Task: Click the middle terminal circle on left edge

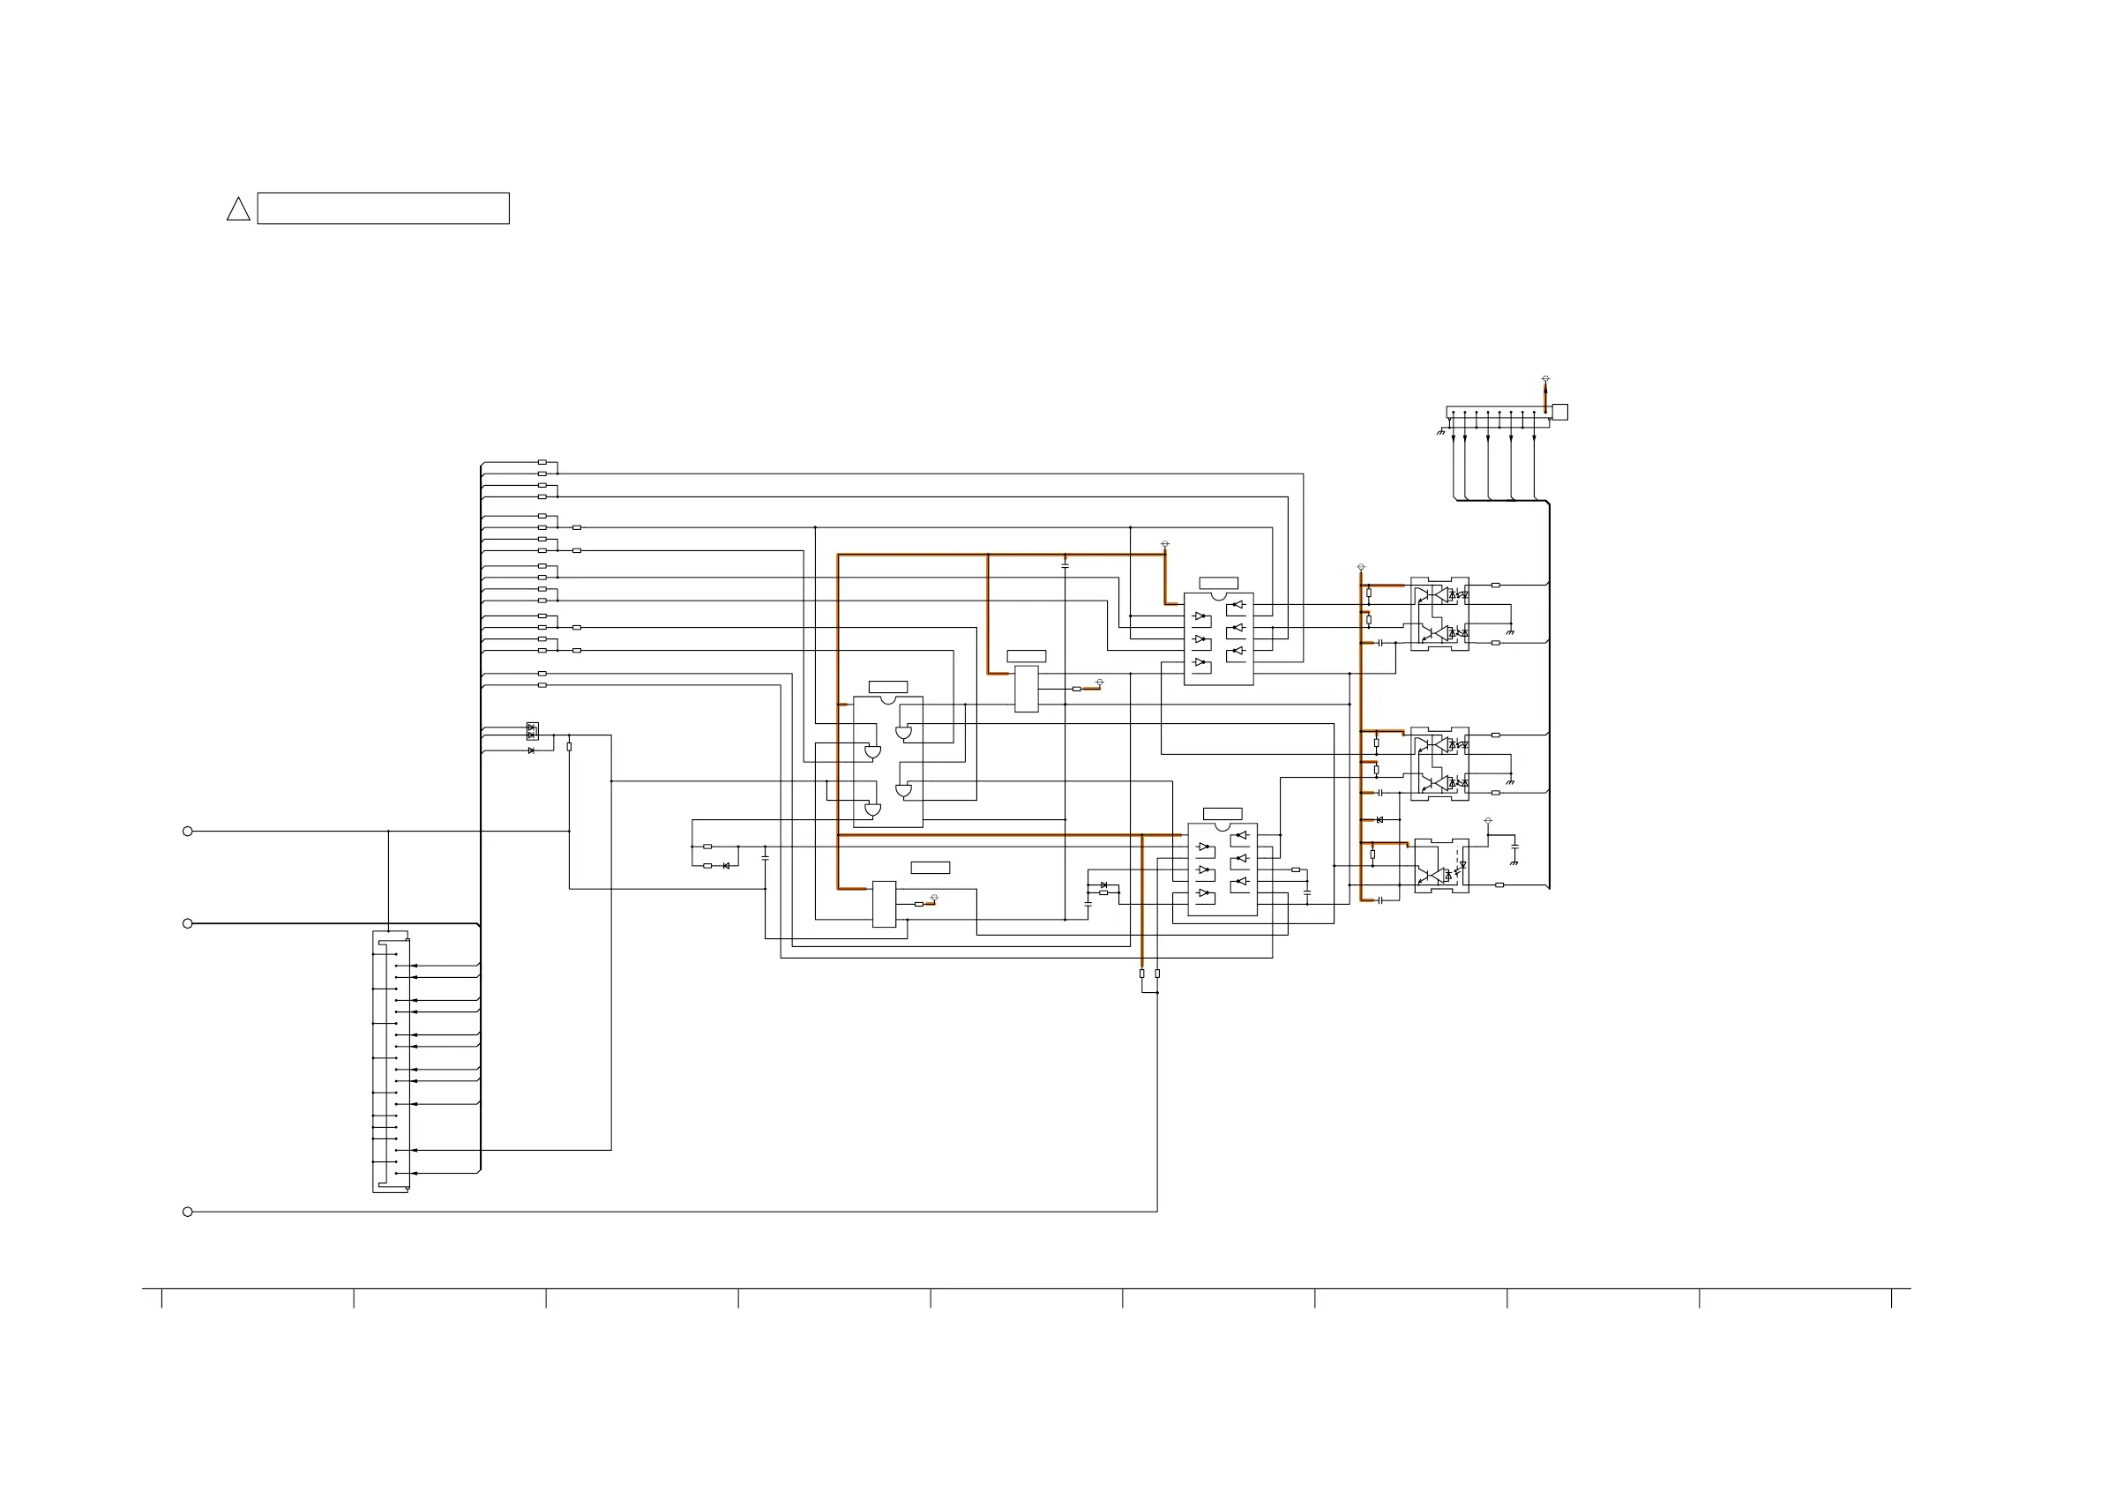Action: point(188,923)
